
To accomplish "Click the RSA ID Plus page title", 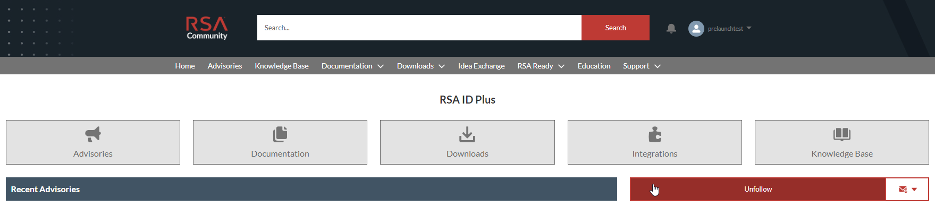I will (467, 100).
